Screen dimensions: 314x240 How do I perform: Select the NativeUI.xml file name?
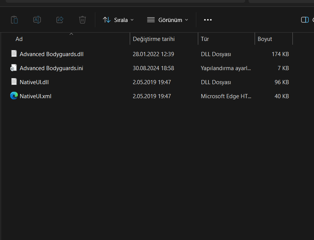(36, 96)
